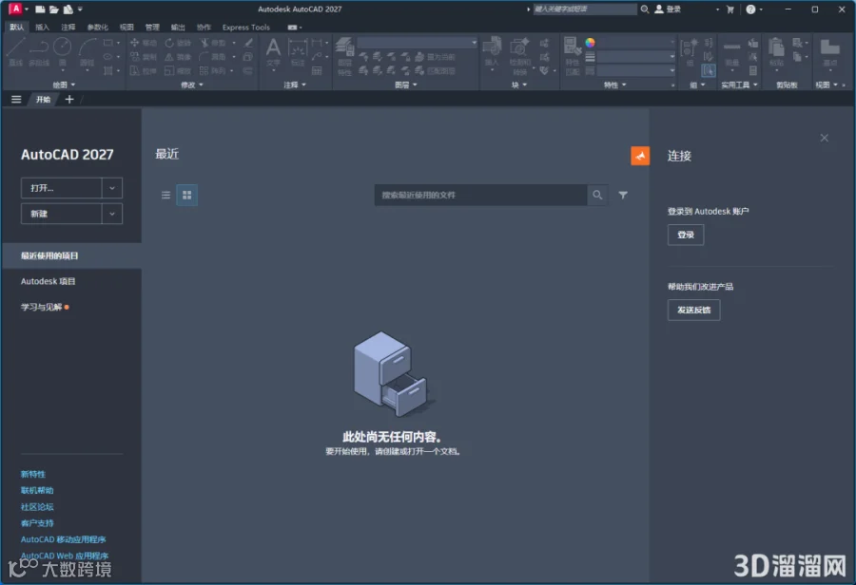This screenshot has height=585, width=856.
Task: Click the 登录 button under Autodesk account
Action: coord(686,235)
